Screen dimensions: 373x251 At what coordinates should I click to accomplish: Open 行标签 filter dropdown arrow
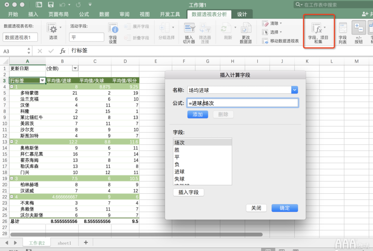coord(42,81)
